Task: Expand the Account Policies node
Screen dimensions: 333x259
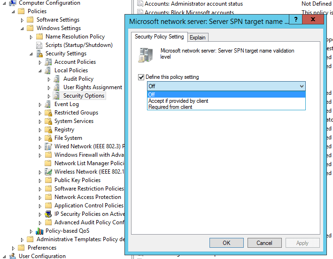Action: (x=40, y=62)
